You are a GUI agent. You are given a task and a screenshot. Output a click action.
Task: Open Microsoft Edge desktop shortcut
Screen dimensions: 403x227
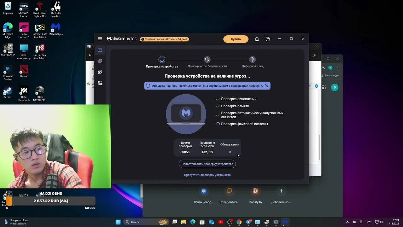click(8, 31)
